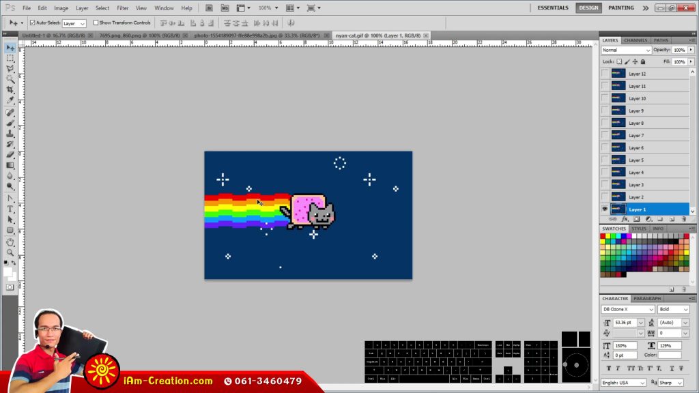Viewport: 699px width, 393px height.
Task: Add a layer style with fx icon
Action: pyautogui.click(x=625, y=219)
